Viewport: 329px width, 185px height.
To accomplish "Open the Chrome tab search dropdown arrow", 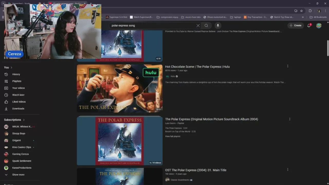I will [x=3, y=3].
